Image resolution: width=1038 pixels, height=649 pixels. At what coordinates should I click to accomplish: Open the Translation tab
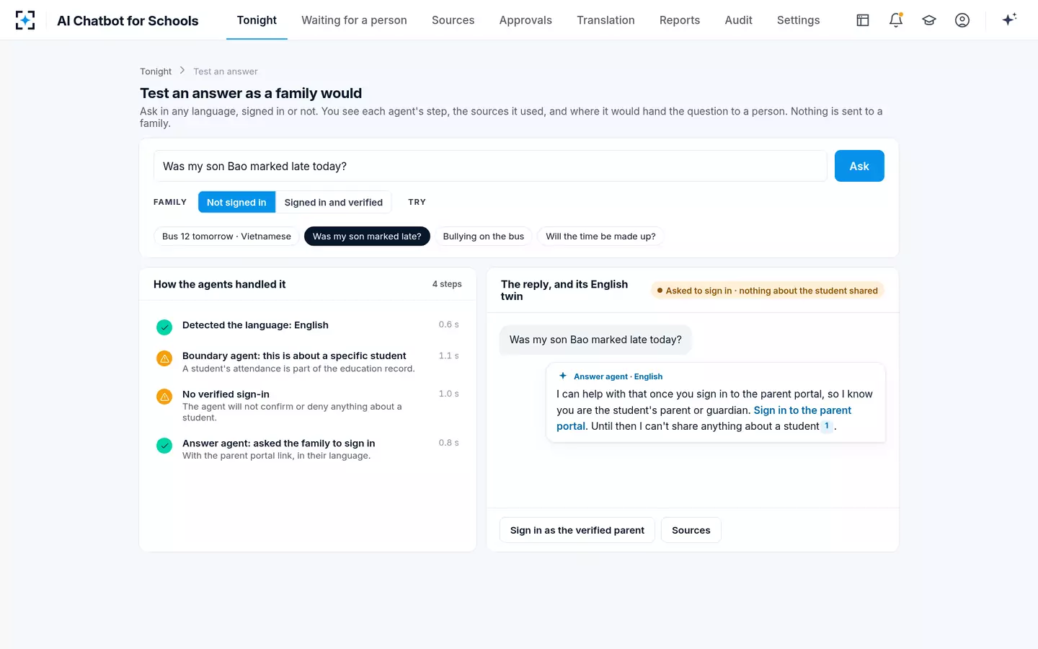click(x=605, y=20)
